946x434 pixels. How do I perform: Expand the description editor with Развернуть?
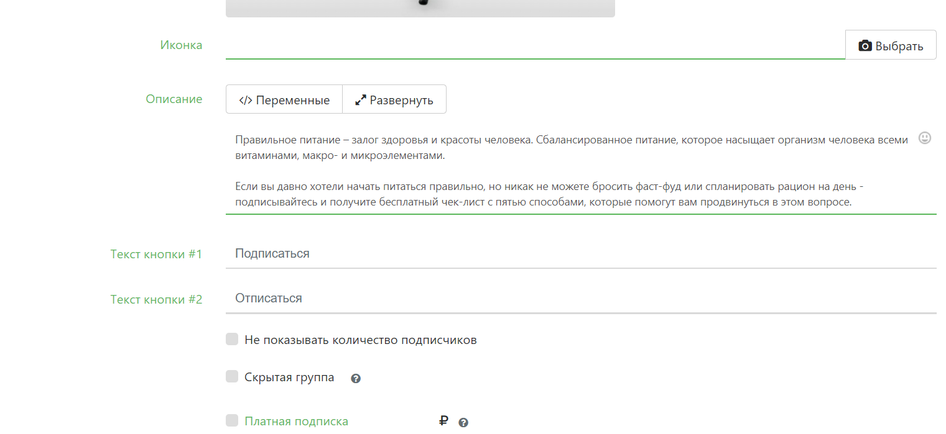pyautogui.click(x=394, y=100)
